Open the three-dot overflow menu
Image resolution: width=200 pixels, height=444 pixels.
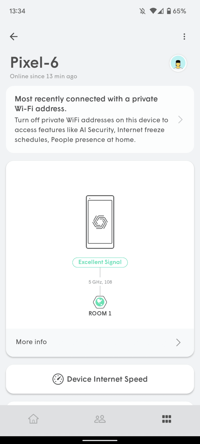[184, 36]
